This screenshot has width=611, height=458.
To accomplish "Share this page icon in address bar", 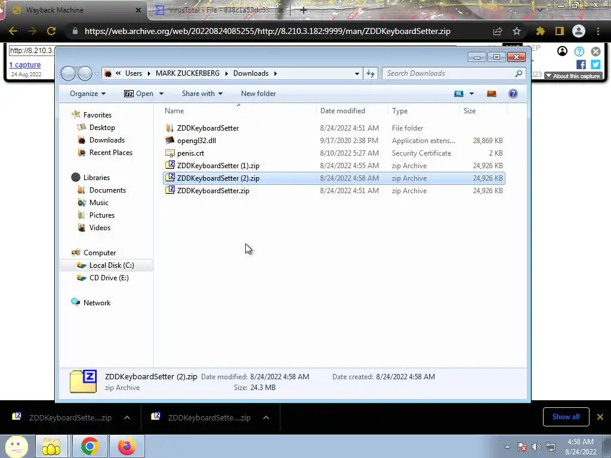I will [x=498, y=31].
